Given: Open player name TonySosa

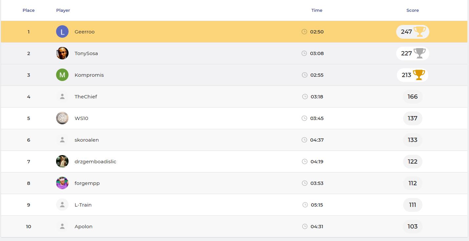Looking at the screenshot, I should (x=86, y=53).
